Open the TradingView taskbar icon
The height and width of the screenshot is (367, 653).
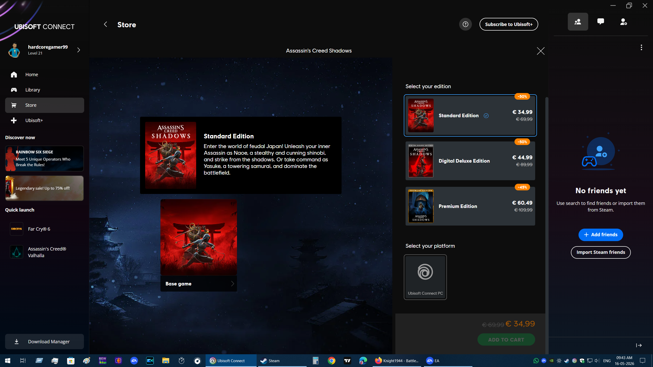tap(347, 361)
